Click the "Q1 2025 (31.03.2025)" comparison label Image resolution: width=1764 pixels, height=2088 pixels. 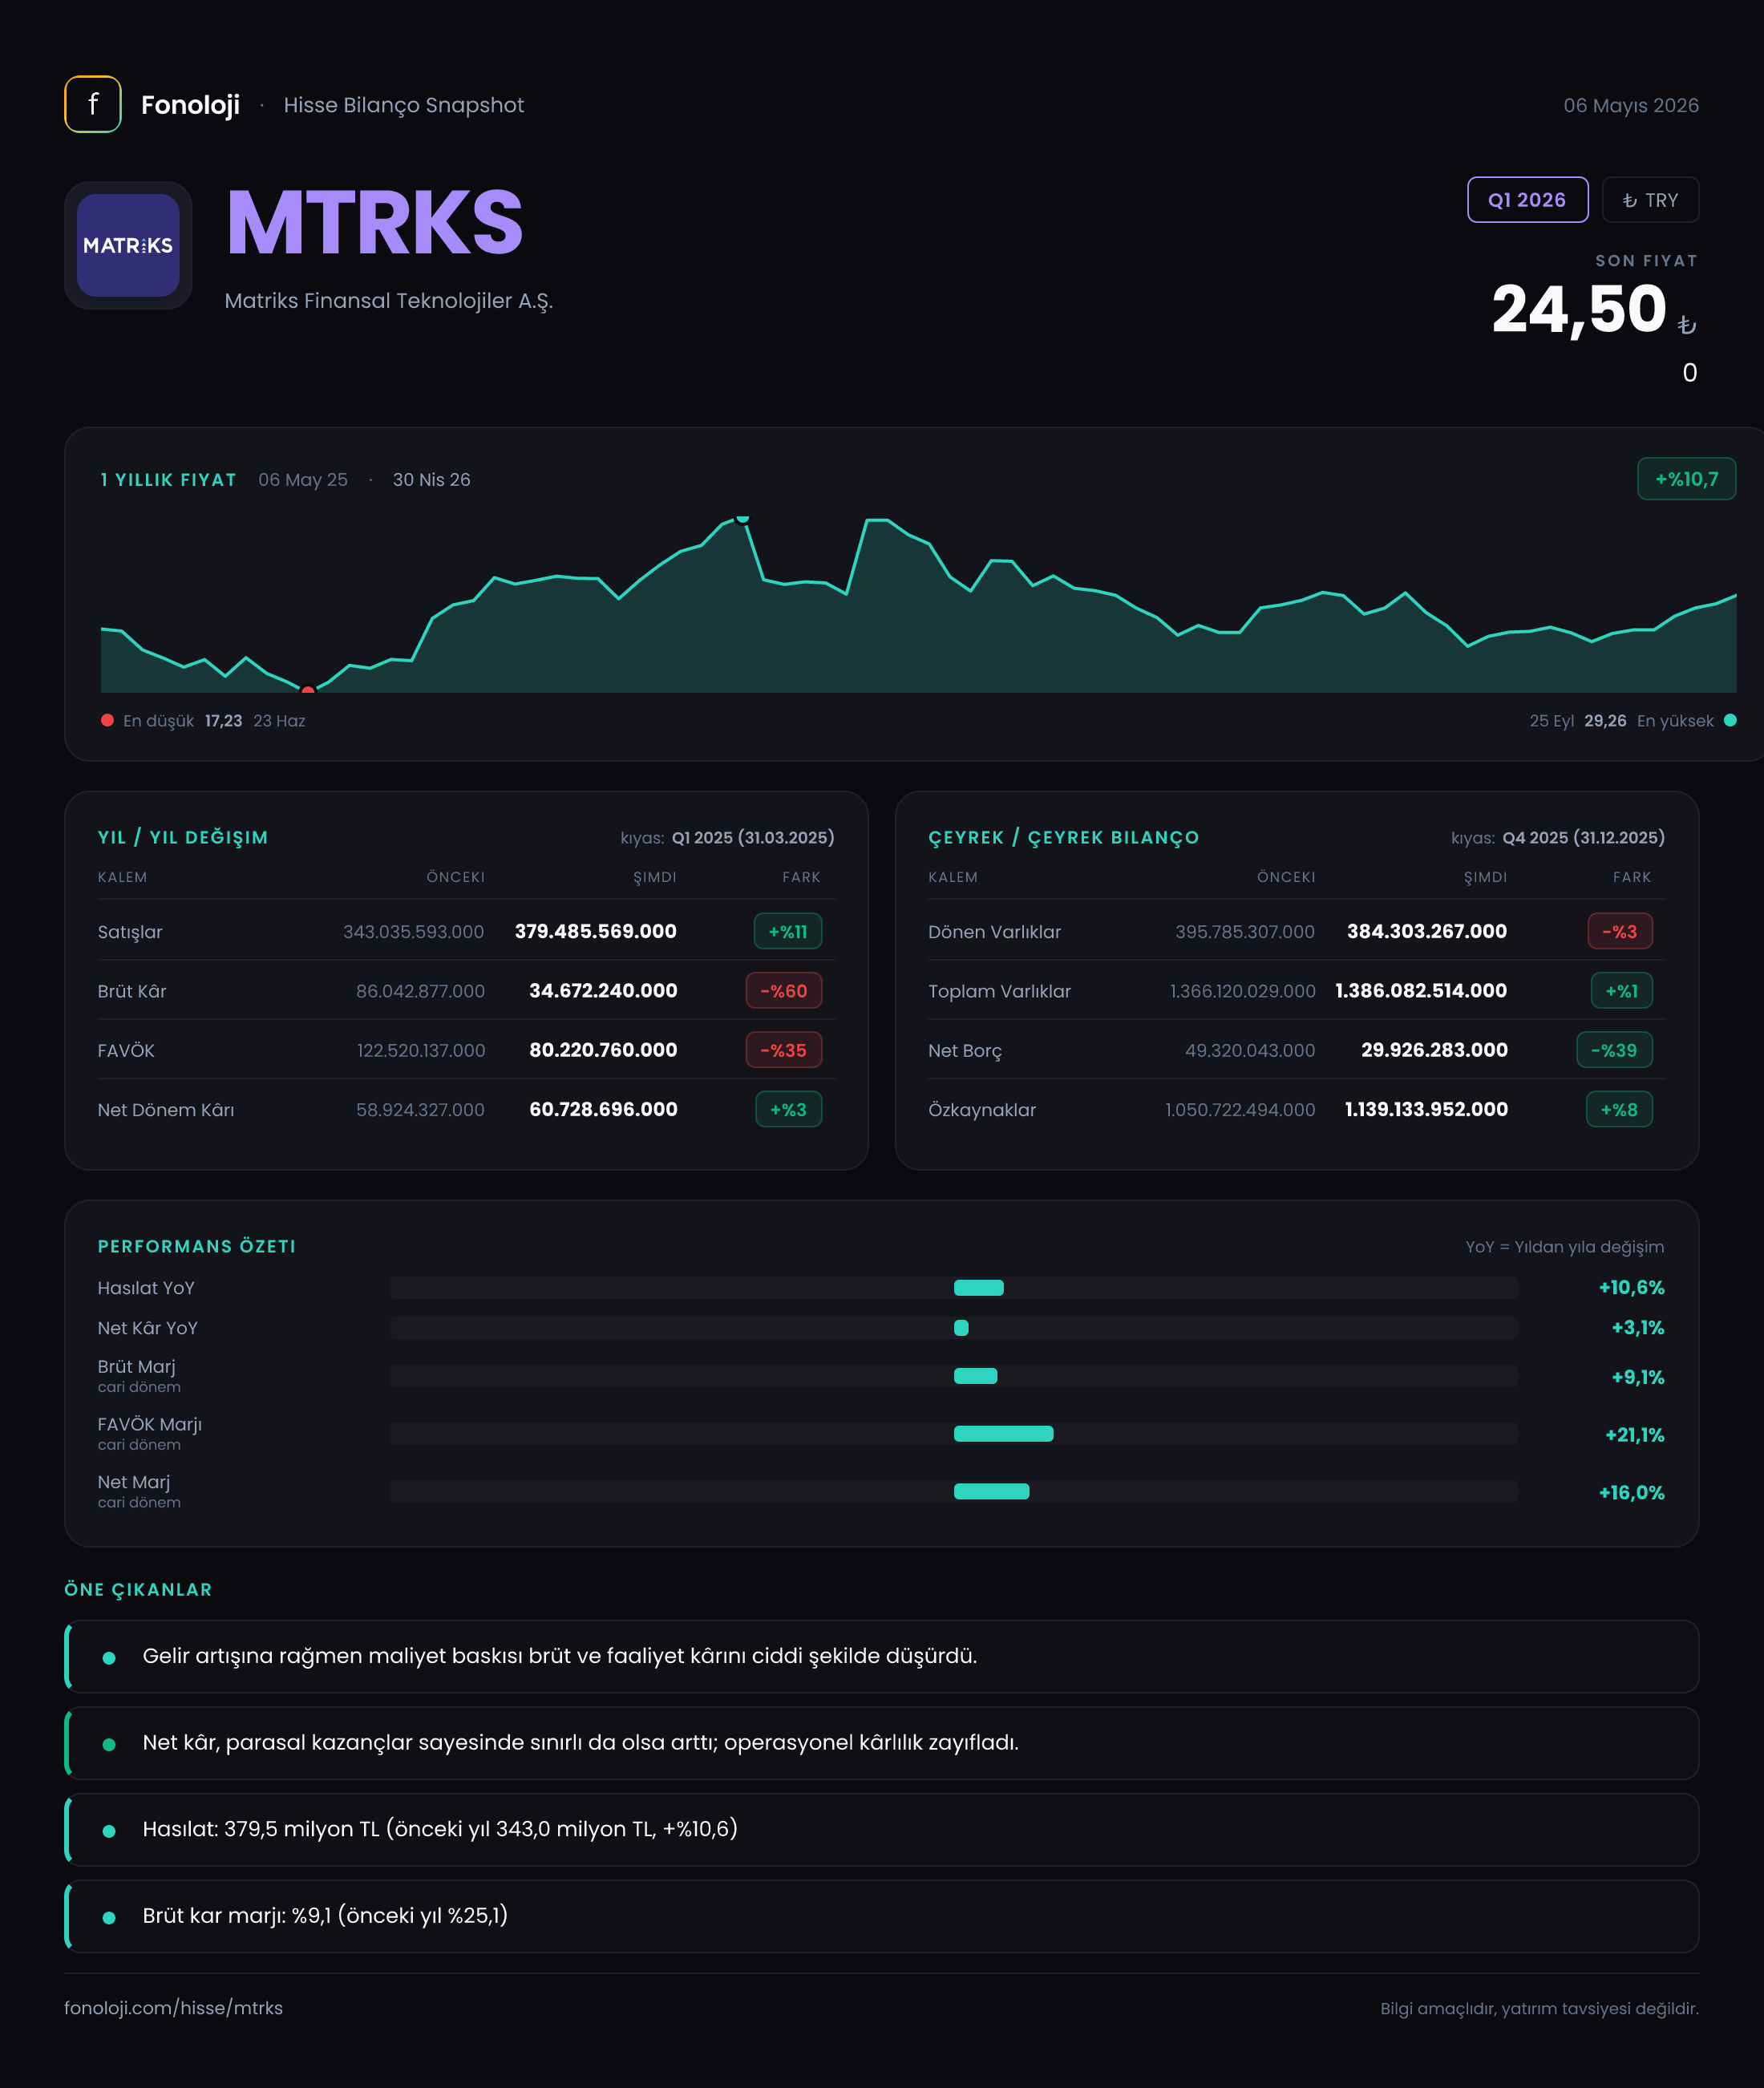(753, 838)
